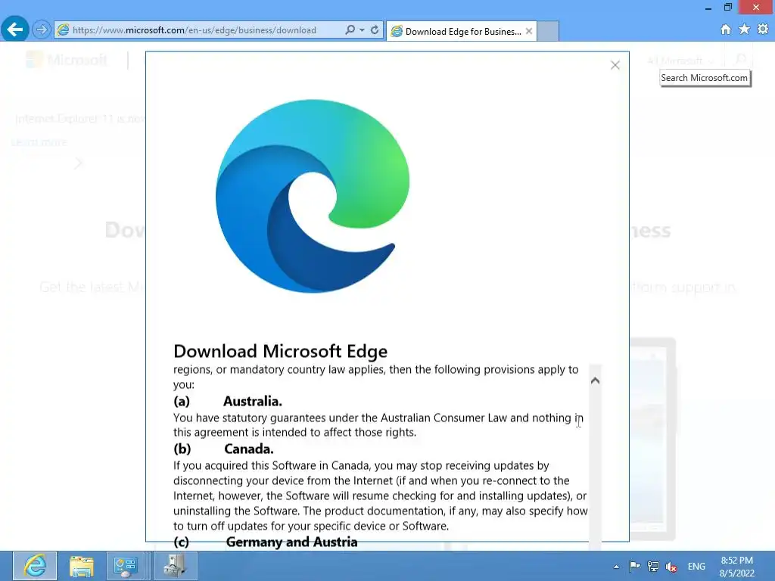Open the All Microsoft menu behind dialog
Image resolution: width=775 pixels, height=581 pixels.
tap(680, 61)
